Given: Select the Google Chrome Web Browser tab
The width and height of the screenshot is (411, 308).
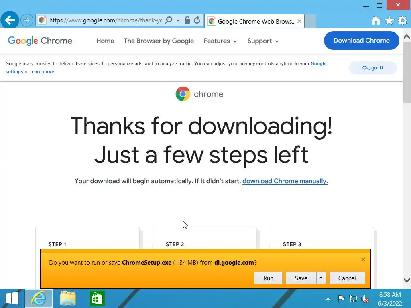Looking at the screenshot, I should tap(254, 21).
